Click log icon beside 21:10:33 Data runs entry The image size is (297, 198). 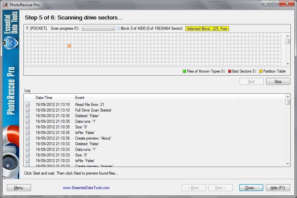click(x=28, y=149)
